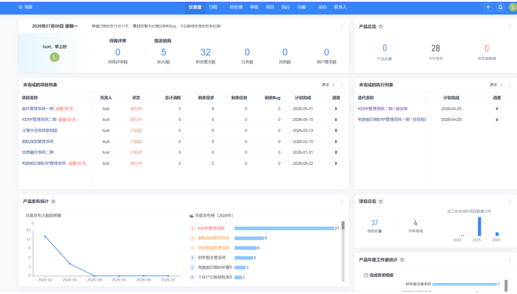Click rank 4 财务智多星系统 in 年度发布榜

click(212, 258)
